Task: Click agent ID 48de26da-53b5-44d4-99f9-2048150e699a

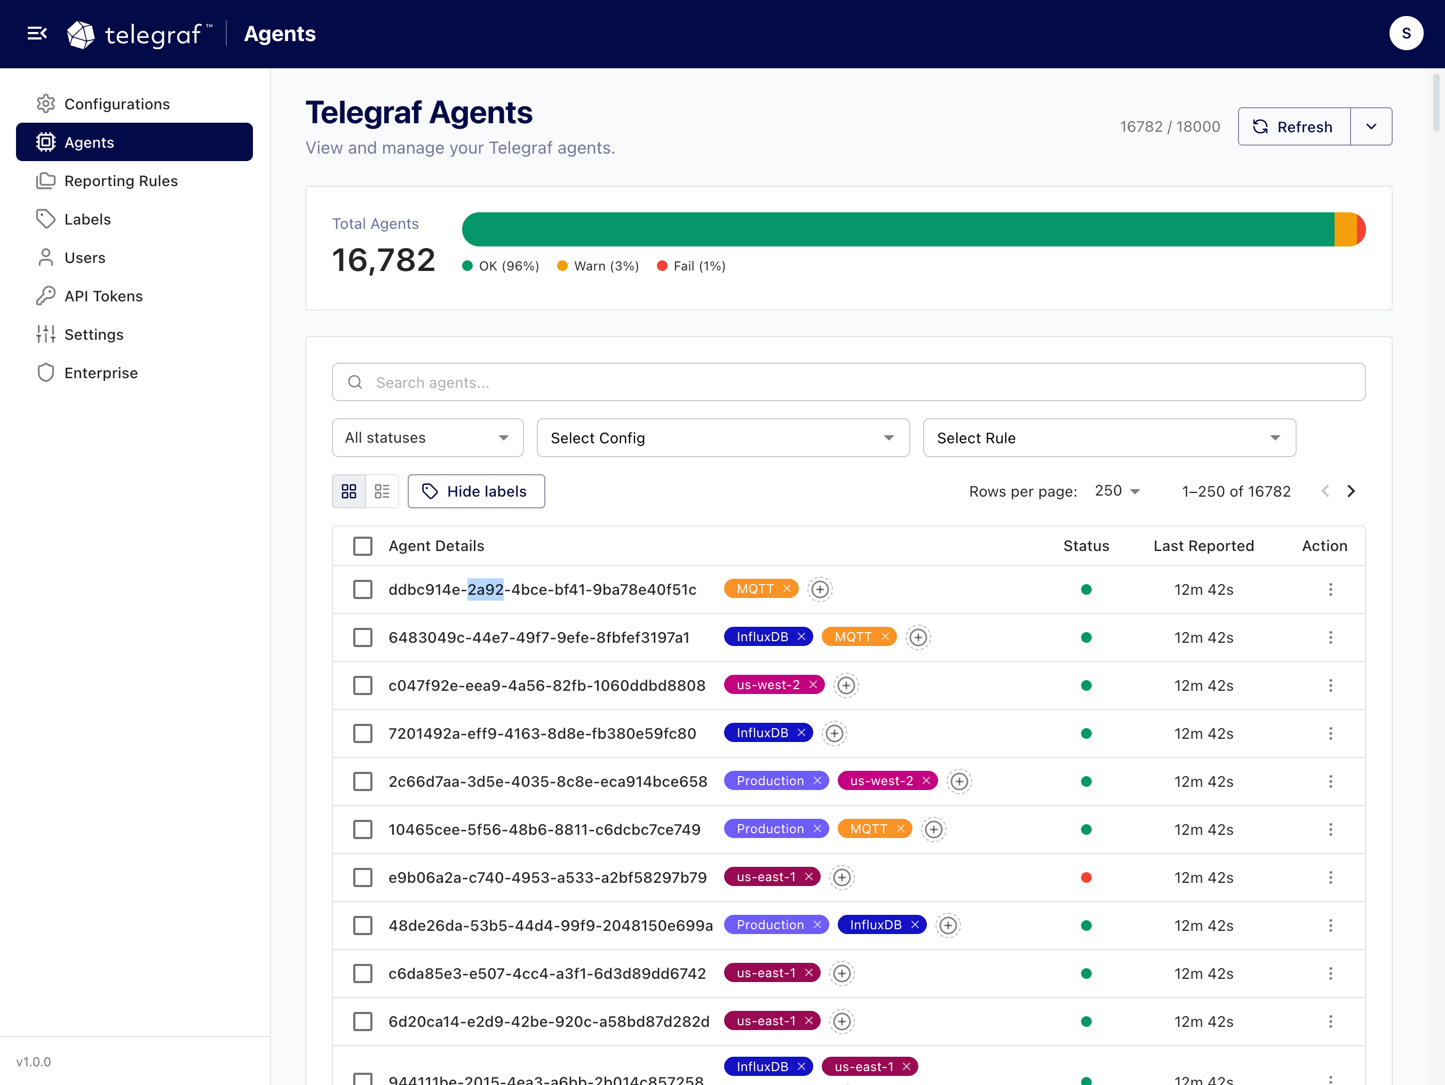Action: click(550, 925)
